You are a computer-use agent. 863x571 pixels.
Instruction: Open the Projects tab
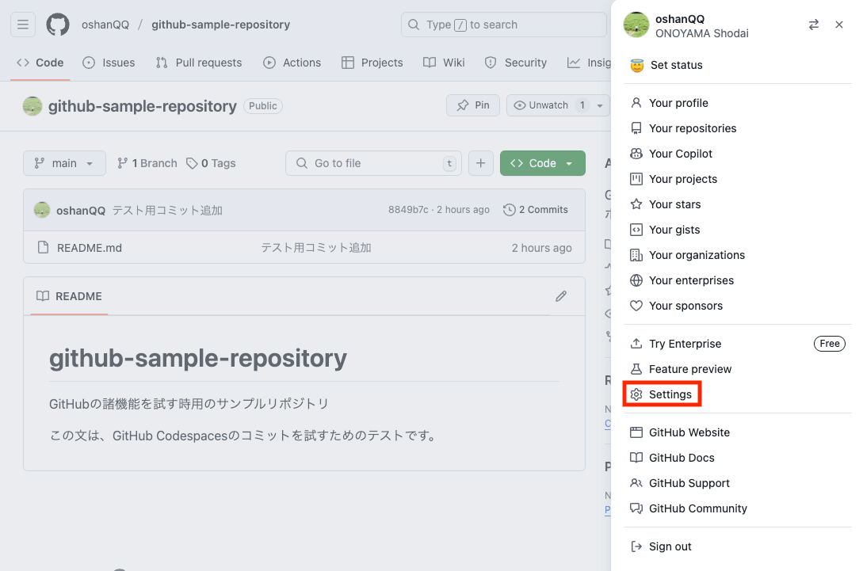(372, 63)
